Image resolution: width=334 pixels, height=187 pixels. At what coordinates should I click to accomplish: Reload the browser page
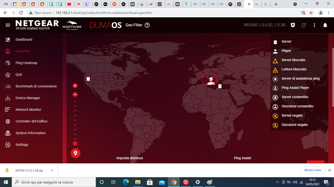tap(22, 13)
